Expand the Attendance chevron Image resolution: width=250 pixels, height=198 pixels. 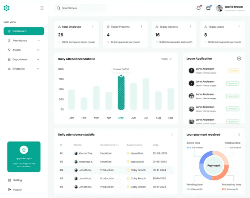[x=38, y=41]
